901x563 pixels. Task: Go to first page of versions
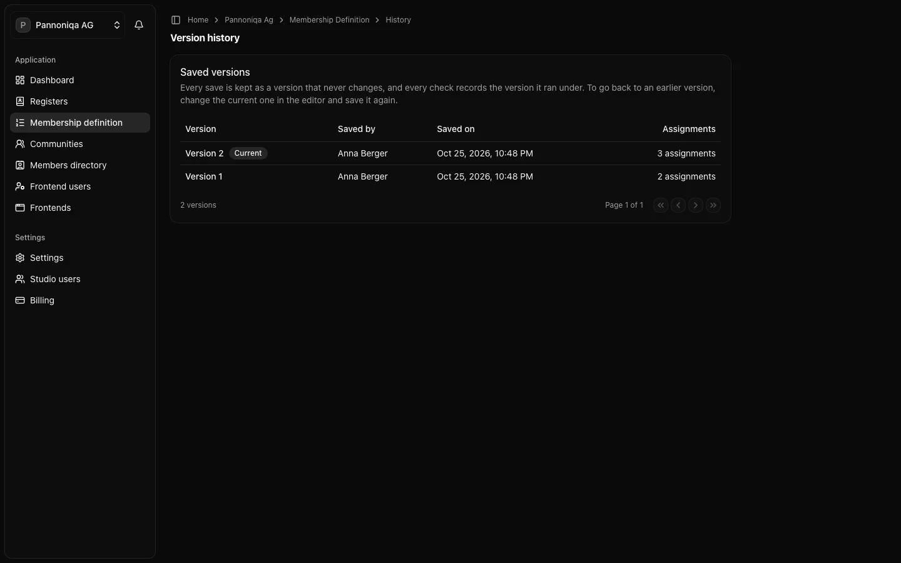pyautogui.click(x=661, y=205)
